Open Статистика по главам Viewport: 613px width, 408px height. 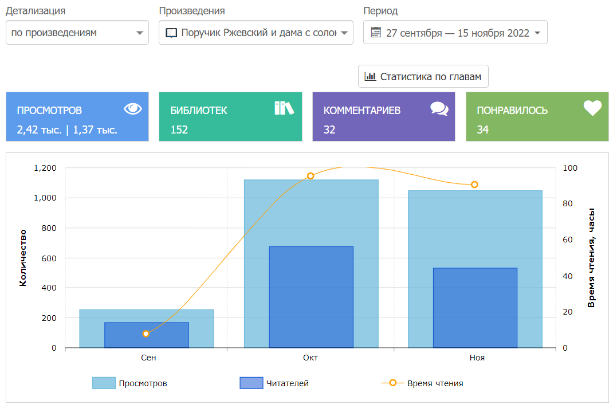click(x=423, y=76)
